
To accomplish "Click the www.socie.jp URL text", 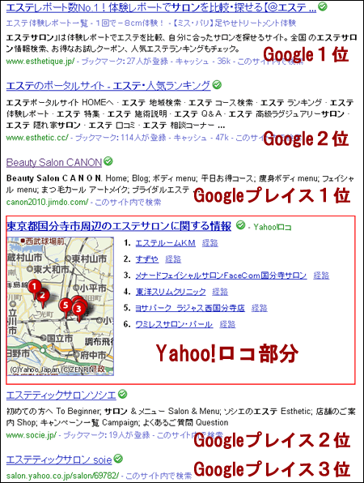I will 32,435.
